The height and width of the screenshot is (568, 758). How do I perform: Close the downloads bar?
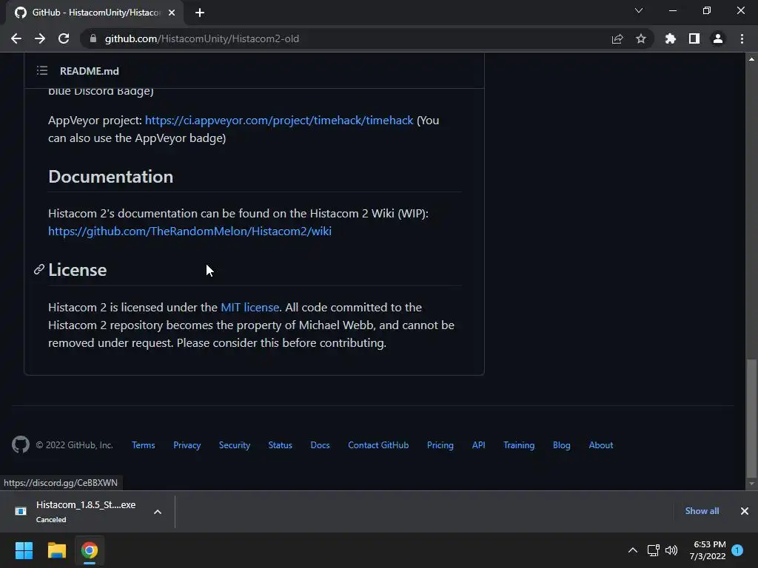[x=745, y=511]
